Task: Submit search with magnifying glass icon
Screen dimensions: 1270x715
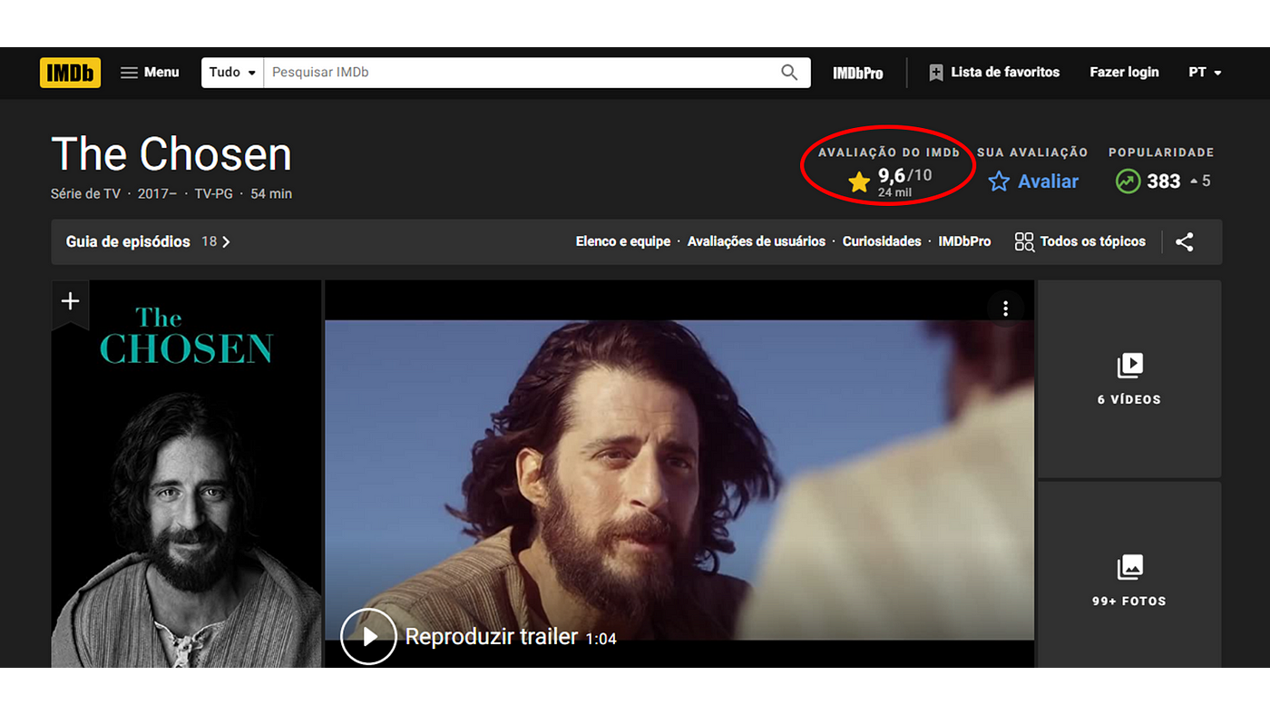Action: click(x=789, y=73)
